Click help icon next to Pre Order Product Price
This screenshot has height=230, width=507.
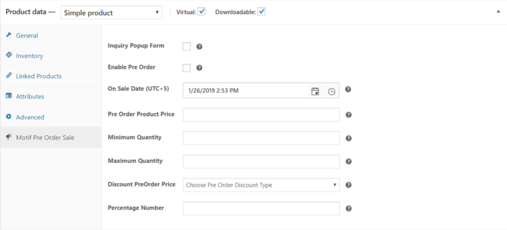pyautogui.click(x=348, y=115)
